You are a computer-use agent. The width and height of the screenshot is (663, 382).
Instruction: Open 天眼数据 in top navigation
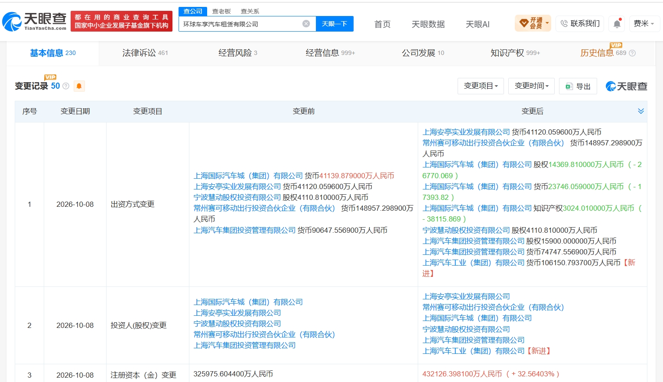coord(428,24)
